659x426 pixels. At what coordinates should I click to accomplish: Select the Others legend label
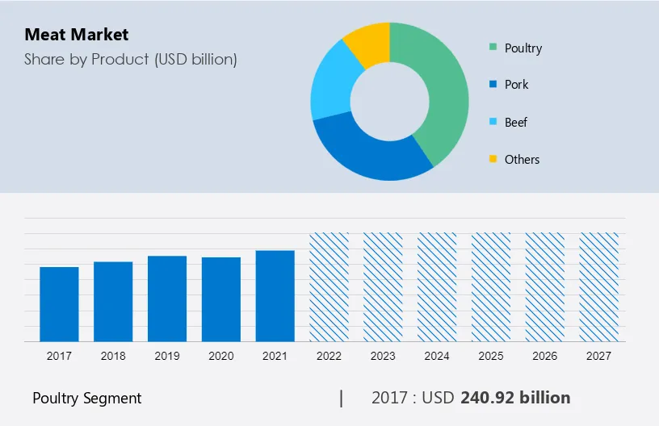[522, 160]
